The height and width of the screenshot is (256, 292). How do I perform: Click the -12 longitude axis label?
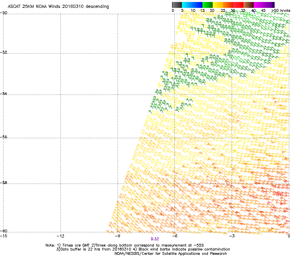point(60,236)
